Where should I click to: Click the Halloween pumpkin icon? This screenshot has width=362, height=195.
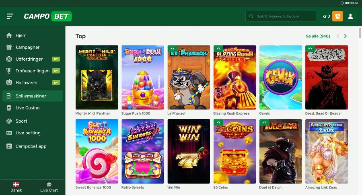coord(9,82)
